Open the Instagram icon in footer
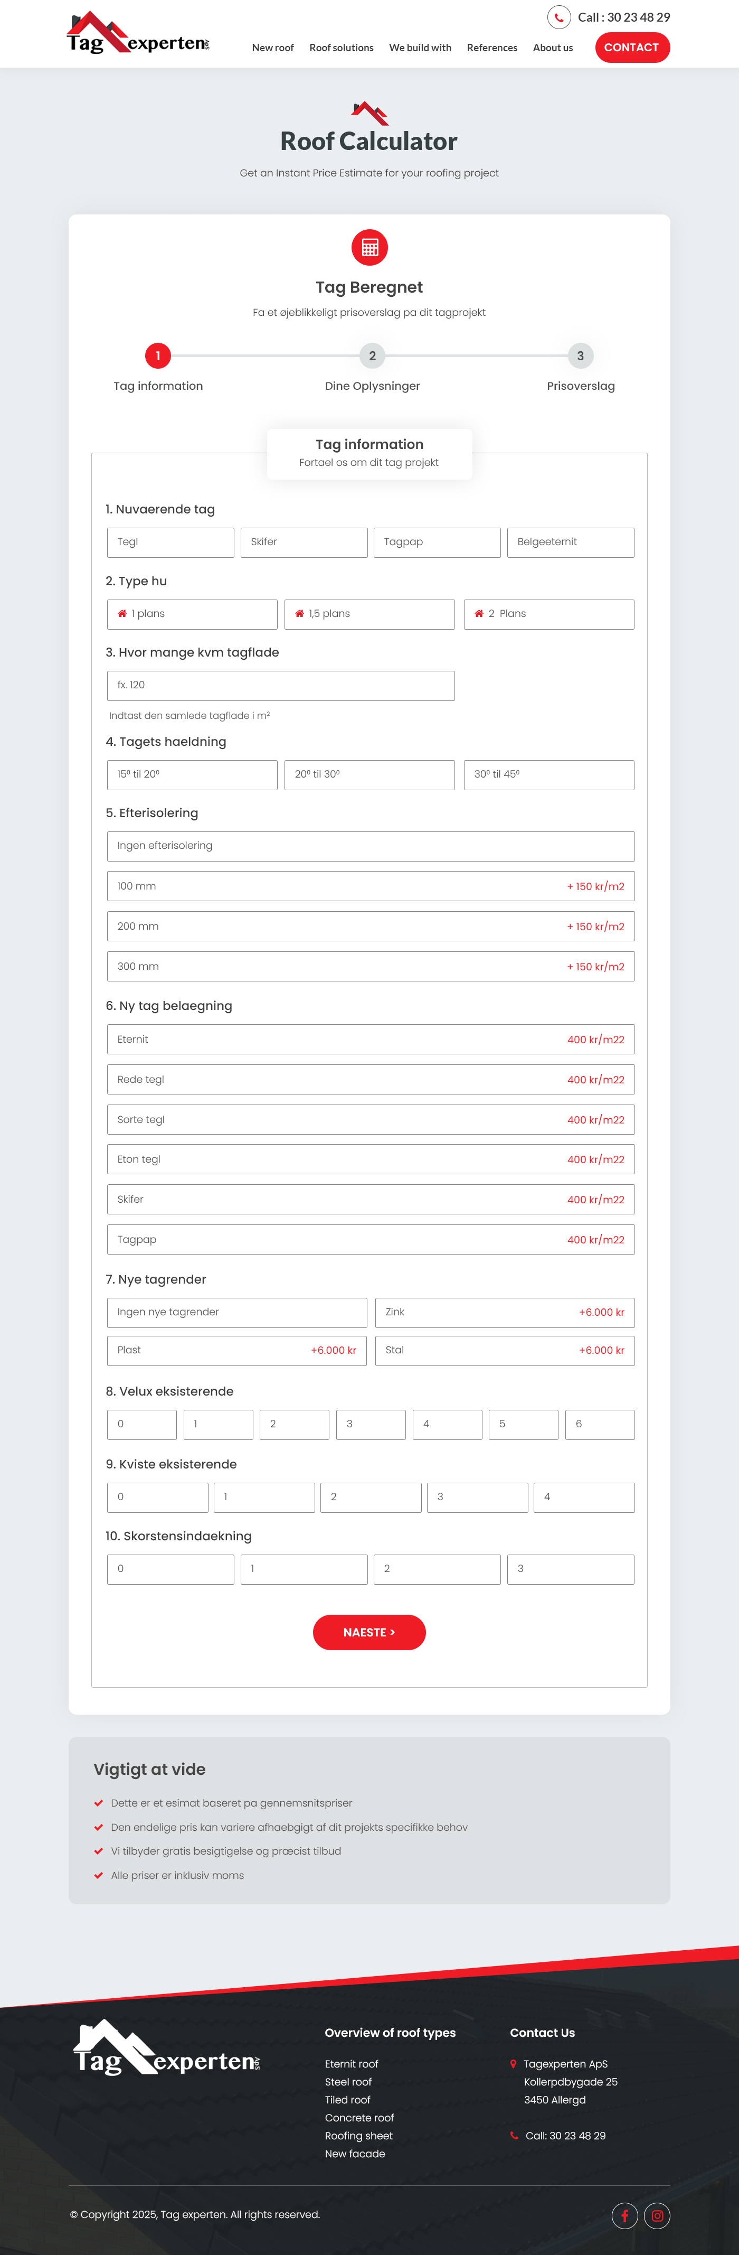The image size is (739, 2255). [657, 2215]
